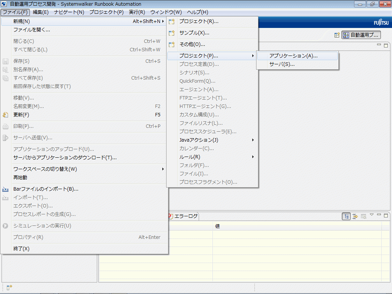Click the new Sample (サンプル) wizard icon
This screenshot has width=392, height=294.
tap(172, 33)
